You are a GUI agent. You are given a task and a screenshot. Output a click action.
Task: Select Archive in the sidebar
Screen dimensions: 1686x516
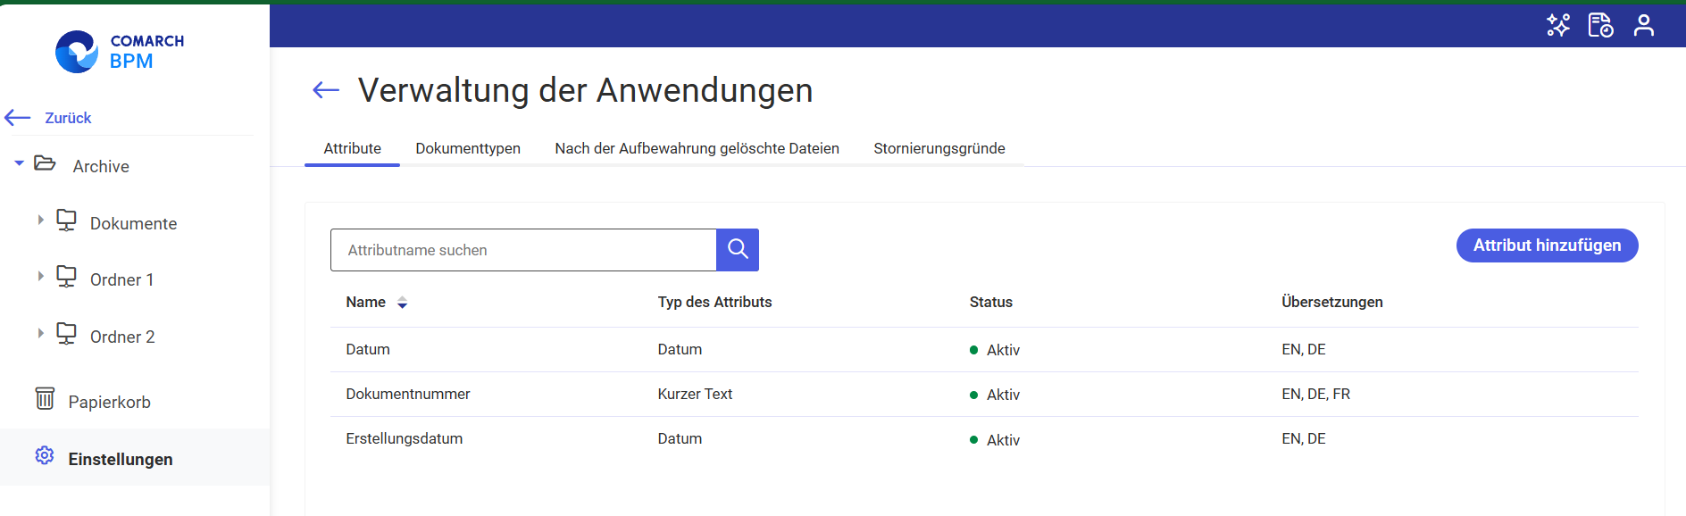(x=101, y=166)
